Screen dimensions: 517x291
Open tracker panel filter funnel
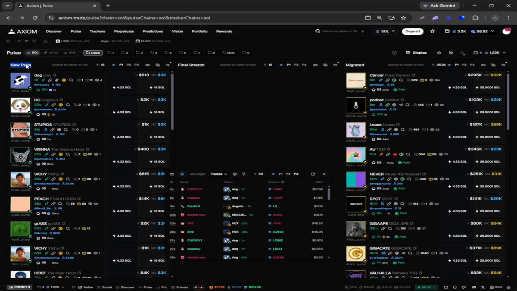tap(244, 174)
